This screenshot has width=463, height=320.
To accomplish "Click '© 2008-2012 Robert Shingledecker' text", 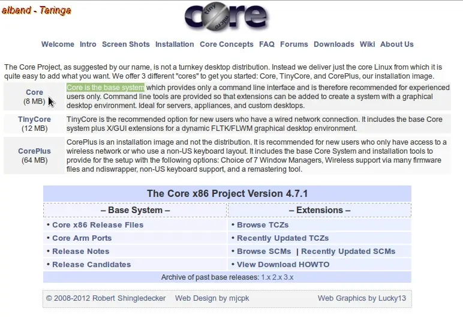I will (x=106, y=298).
